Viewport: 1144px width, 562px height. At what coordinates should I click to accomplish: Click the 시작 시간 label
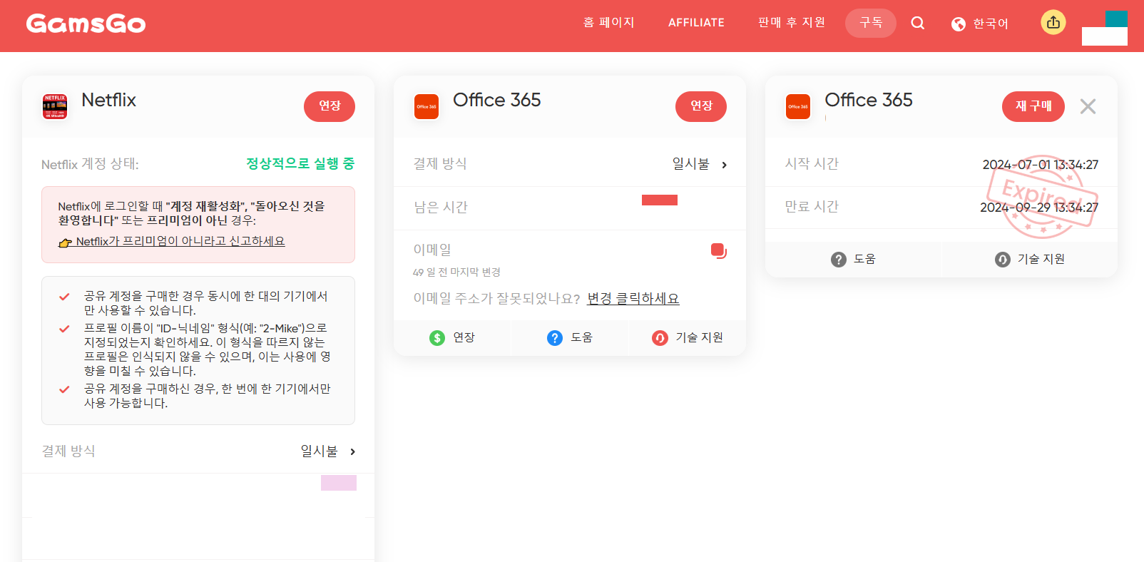812,163
